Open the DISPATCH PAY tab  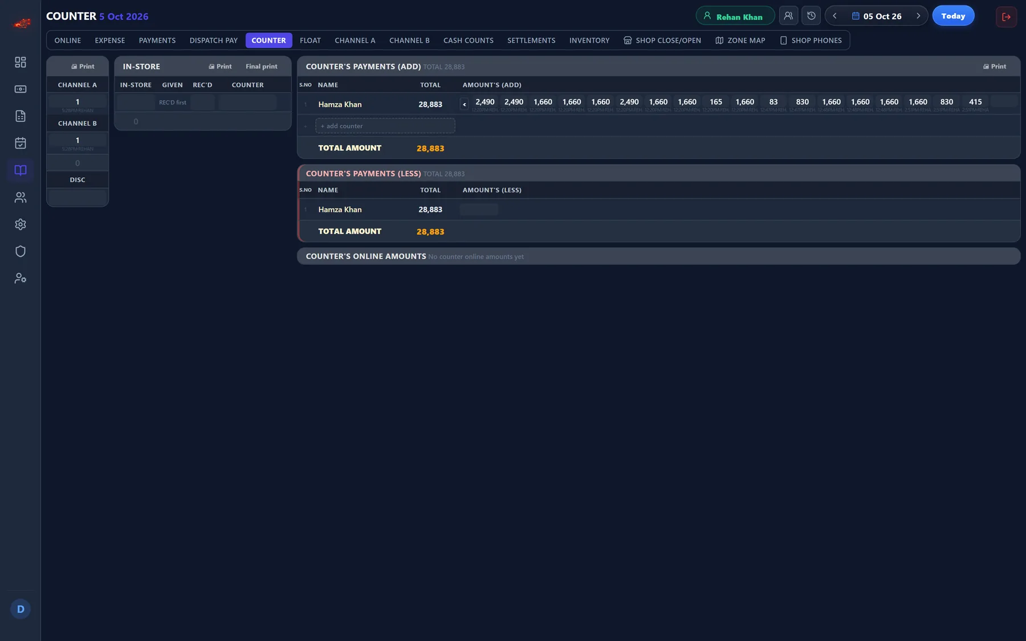[214, 40]
